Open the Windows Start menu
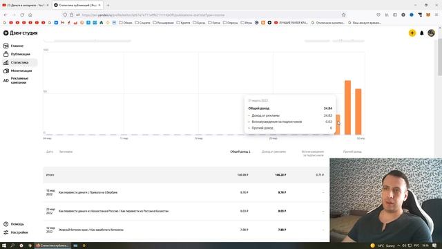 pos(4,246)
